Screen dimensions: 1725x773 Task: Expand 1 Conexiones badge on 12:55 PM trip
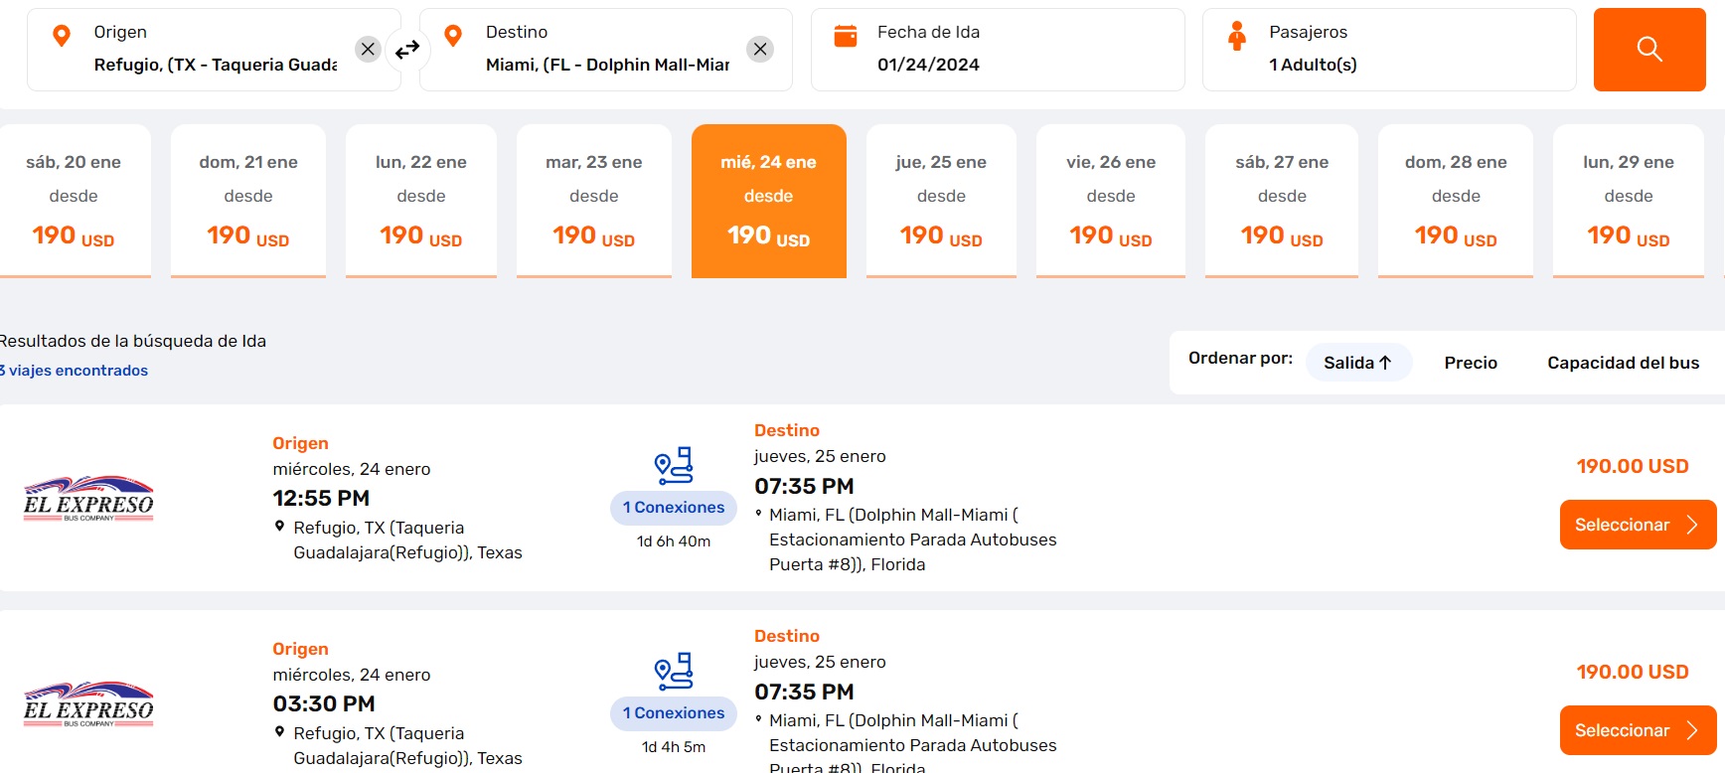click(x=674, y=508)
